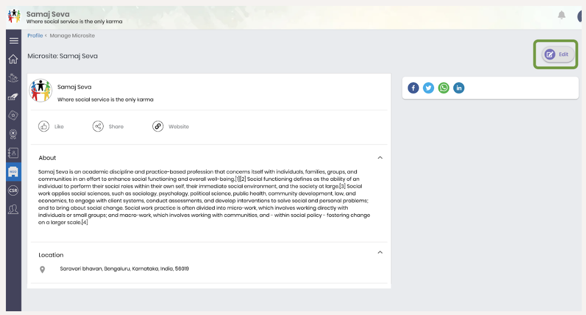Share microsite on Twitter
Viewport: 586px width, 315px height.
(428, 88)
